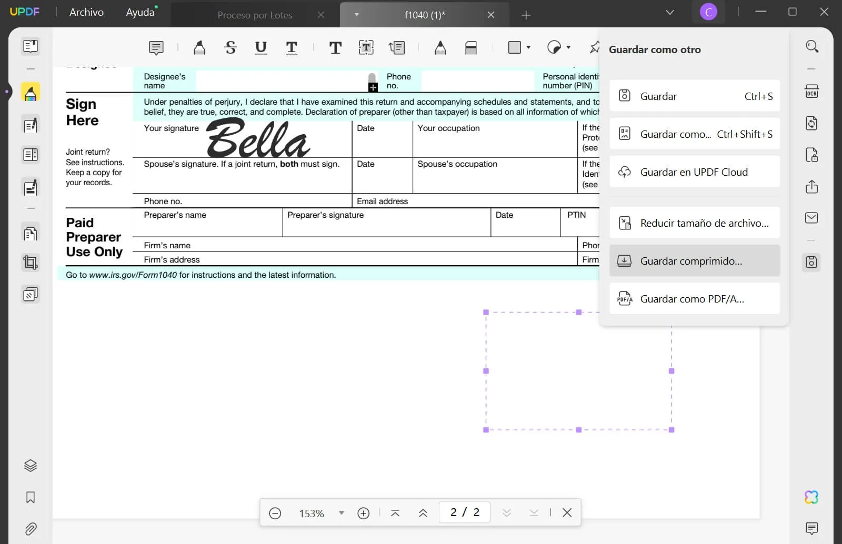Viewport: 842px width, 544px height.
Task: Open the Convert PDF icon in right sidebar
Action: coord(812,123)
